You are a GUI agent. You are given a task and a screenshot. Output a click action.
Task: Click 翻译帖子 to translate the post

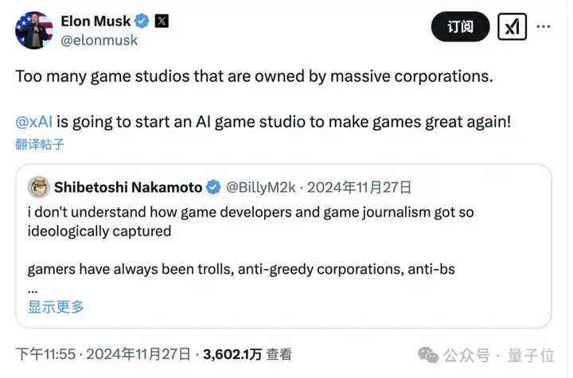tap(40, 144)
